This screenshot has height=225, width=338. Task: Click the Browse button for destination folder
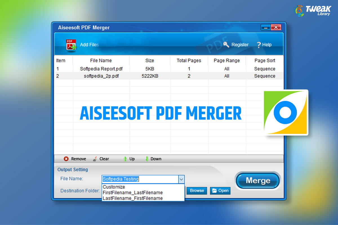196,191
